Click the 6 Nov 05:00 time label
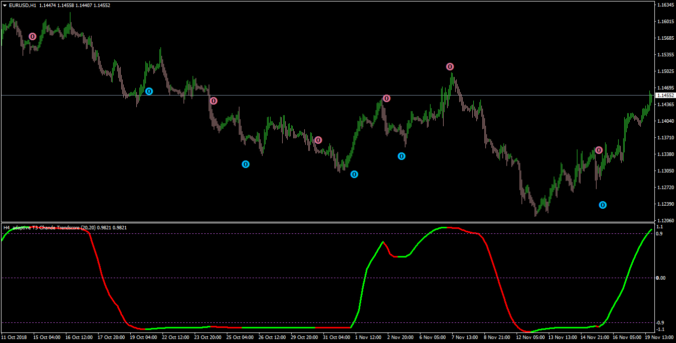The image size is (676, 343). [x=432, y=337]
